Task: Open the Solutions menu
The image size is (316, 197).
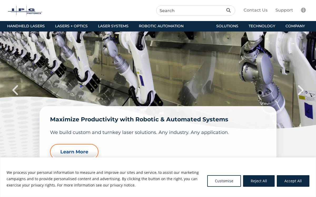Action: [x=227, y=26]
